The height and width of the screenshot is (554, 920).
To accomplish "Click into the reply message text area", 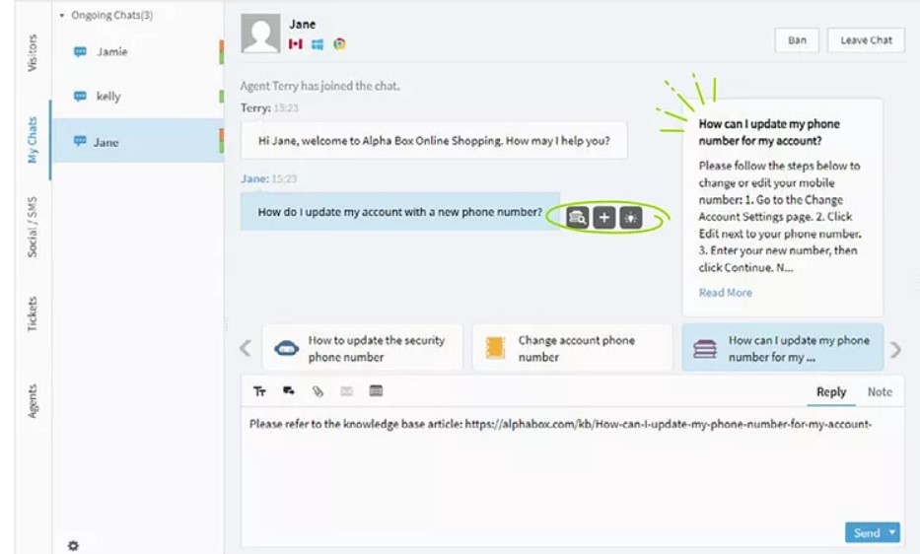I will [572, 475].
